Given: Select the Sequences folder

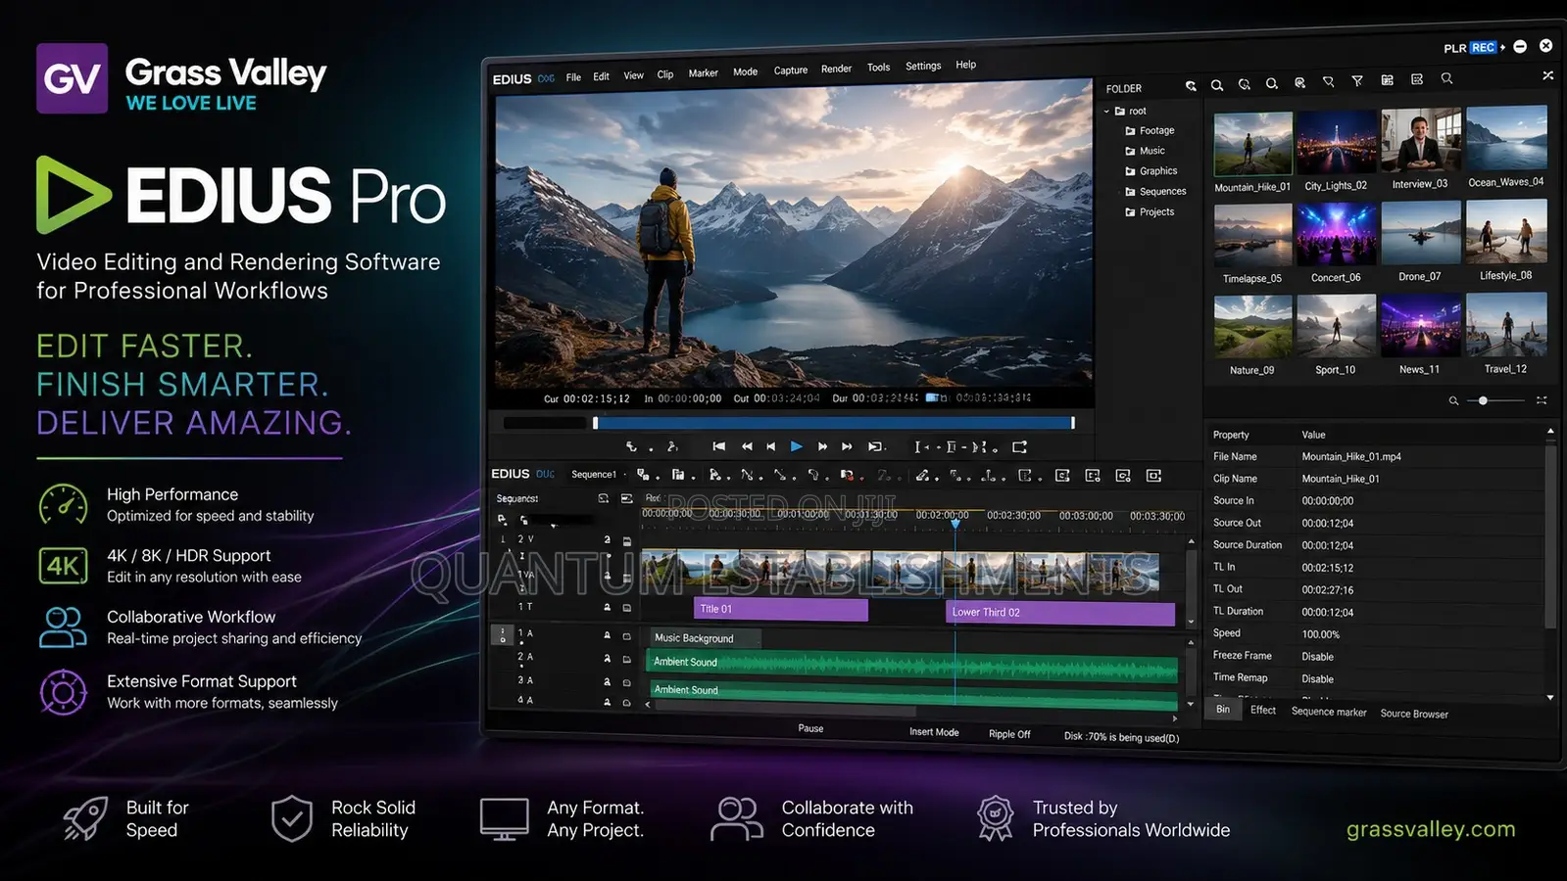Looking at the screenshot, I should coord(1155,192).
